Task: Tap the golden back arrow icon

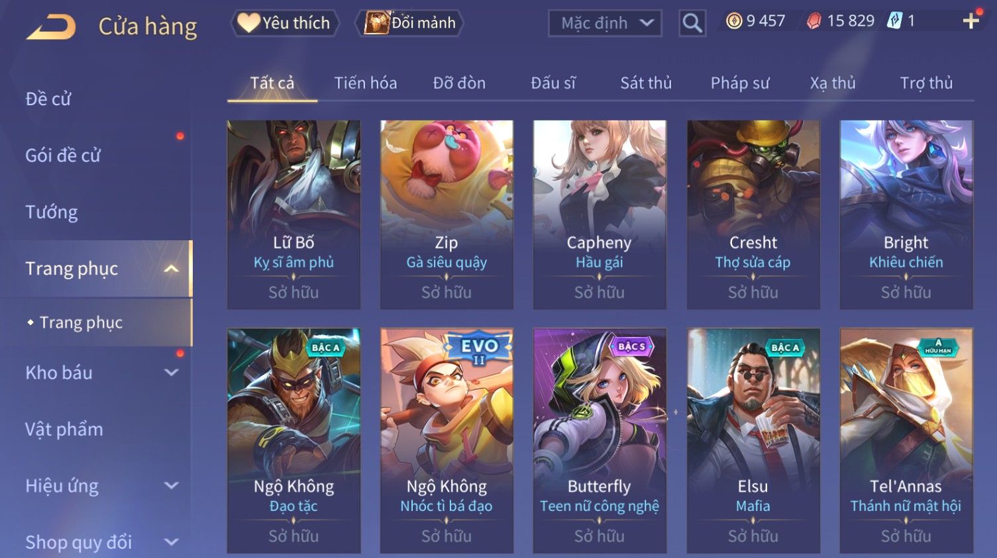Action: pyautogui.click(x=52, y=26)
